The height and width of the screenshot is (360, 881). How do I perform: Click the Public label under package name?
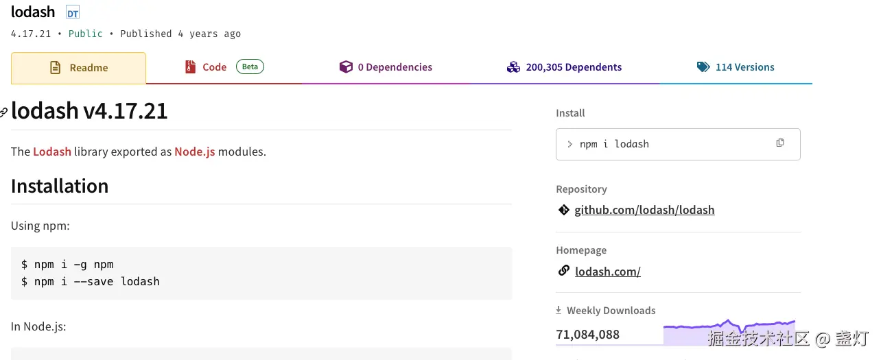[86, 34]
